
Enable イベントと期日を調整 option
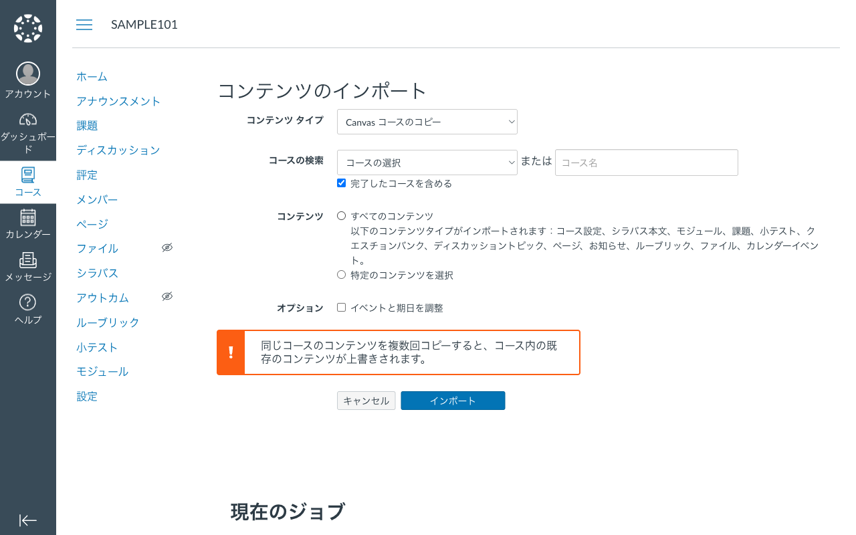(x=341, y=307)
